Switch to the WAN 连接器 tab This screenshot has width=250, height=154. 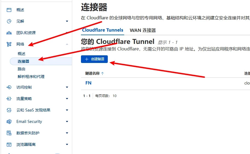tap(143, 30)
